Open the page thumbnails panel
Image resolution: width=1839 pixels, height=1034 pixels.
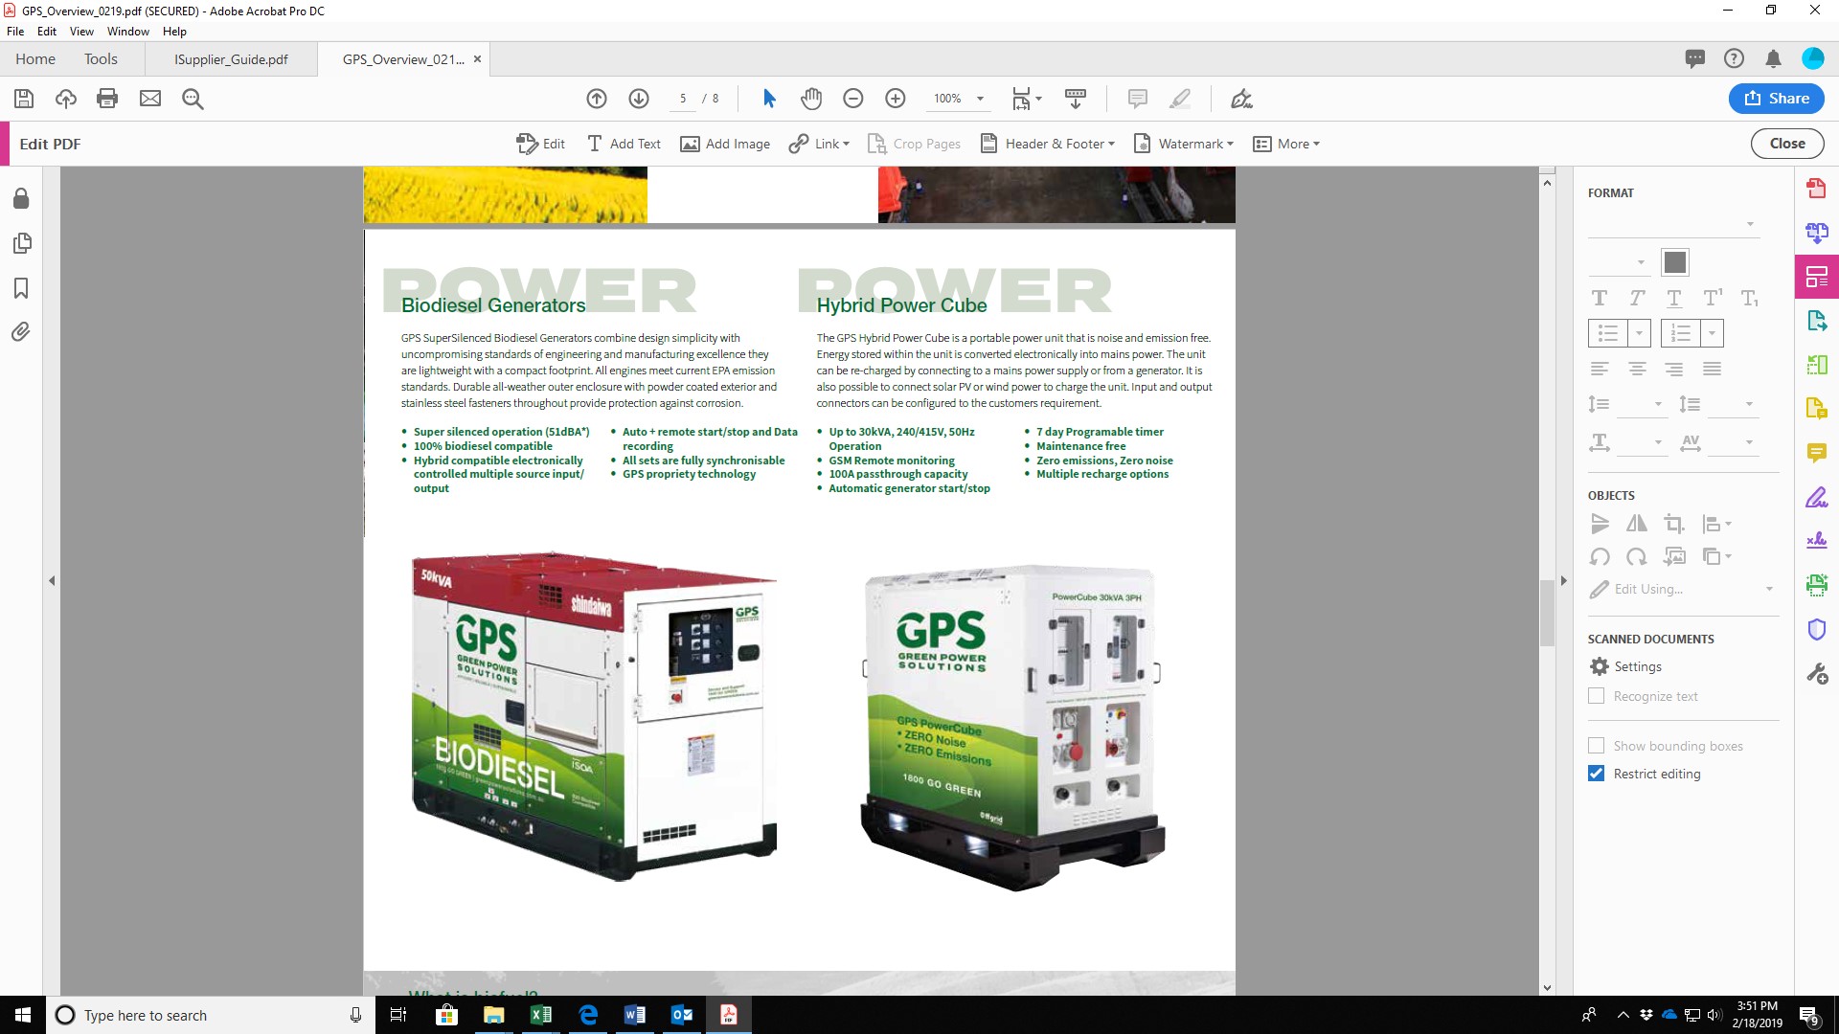[21, 243]
